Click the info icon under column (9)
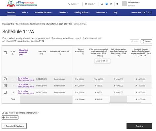Screen dimensions: 156x131 tap(102, 56)
